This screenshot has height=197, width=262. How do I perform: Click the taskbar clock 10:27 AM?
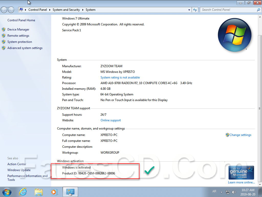pos(248,190)
